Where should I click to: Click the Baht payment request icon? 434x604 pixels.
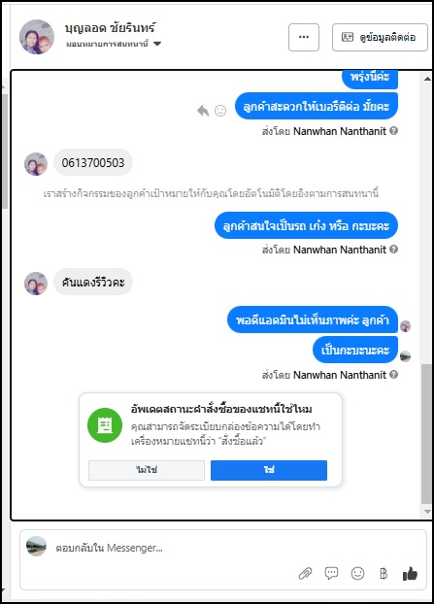click(384, 574)
